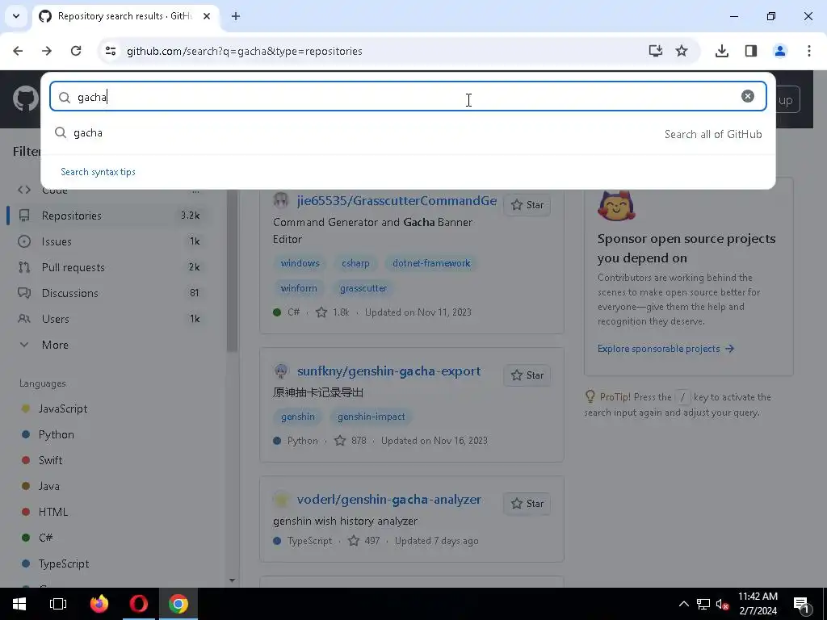Viewport: 827px width, 620px height.
Task: Open the tab search dropdown
Action: [16, 16]
